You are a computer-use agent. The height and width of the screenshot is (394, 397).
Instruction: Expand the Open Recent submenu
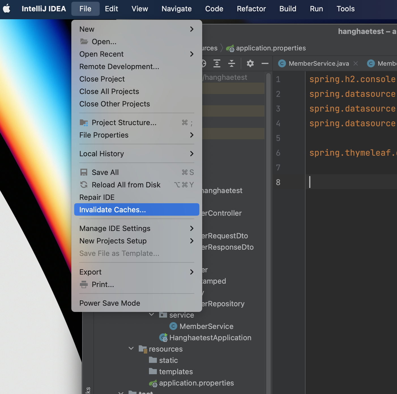pos(137,54)
